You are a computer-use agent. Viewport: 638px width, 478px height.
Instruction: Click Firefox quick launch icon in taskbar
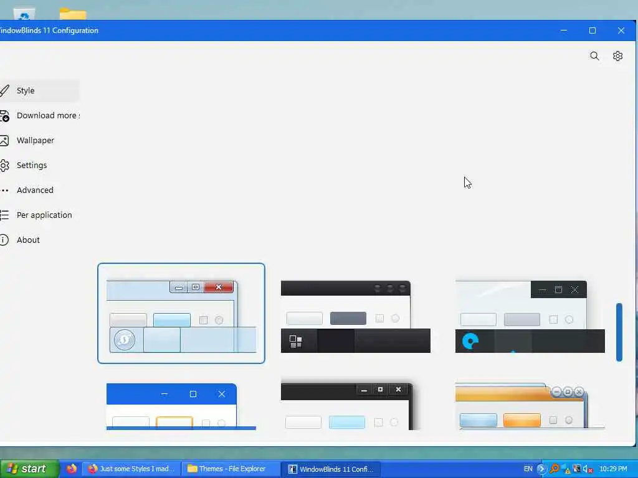click(71, 469)
